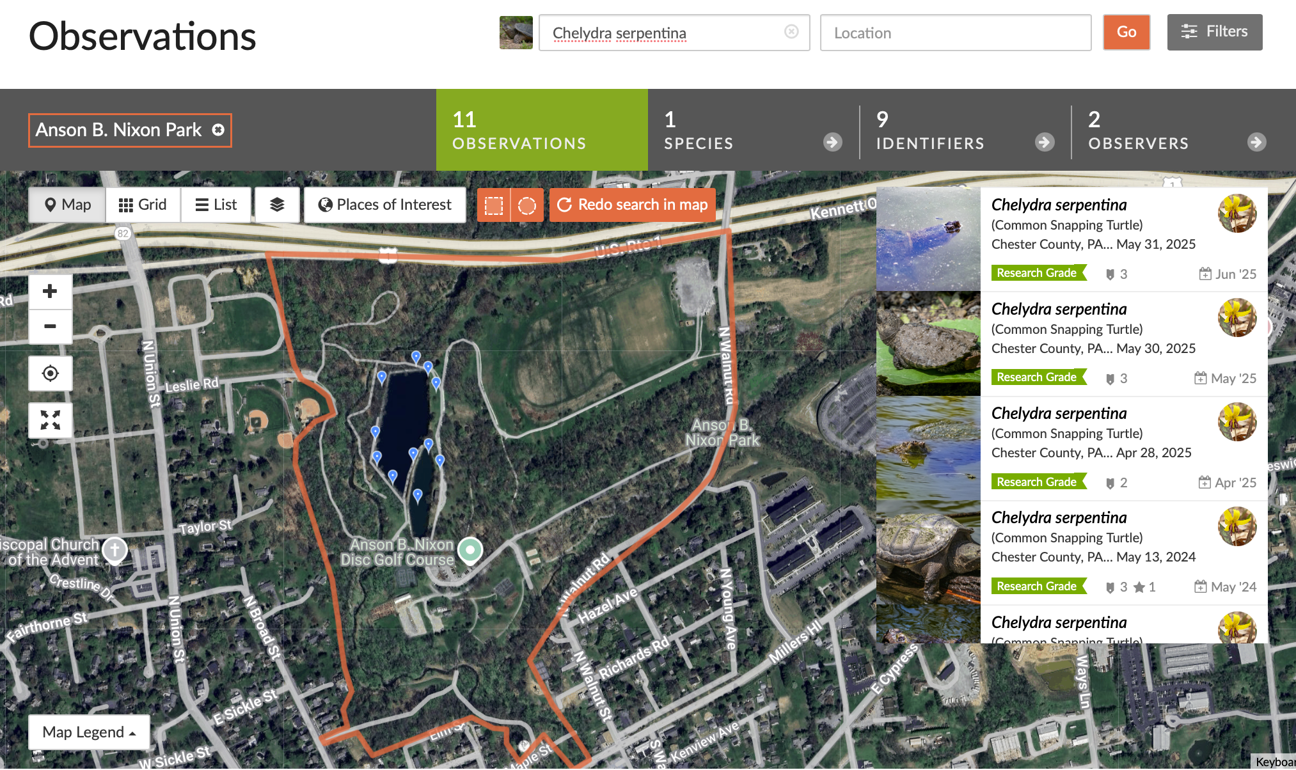This screenshot has width=1296, height=770.
Task: Open the Filters dropdown
Action: click(x=1214, y=32)
